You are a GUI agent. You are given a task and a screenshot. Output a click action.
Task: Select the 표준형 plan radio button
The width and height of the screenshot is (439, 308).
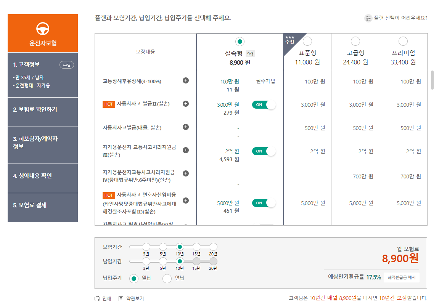click(x=307, y=41)
